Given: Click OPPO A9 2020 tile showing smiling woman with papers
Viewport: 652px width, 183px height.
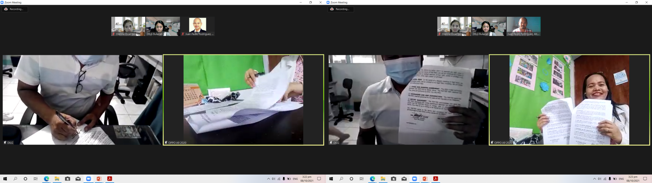Looking at the screenshot, I should [x=569, y=100].
